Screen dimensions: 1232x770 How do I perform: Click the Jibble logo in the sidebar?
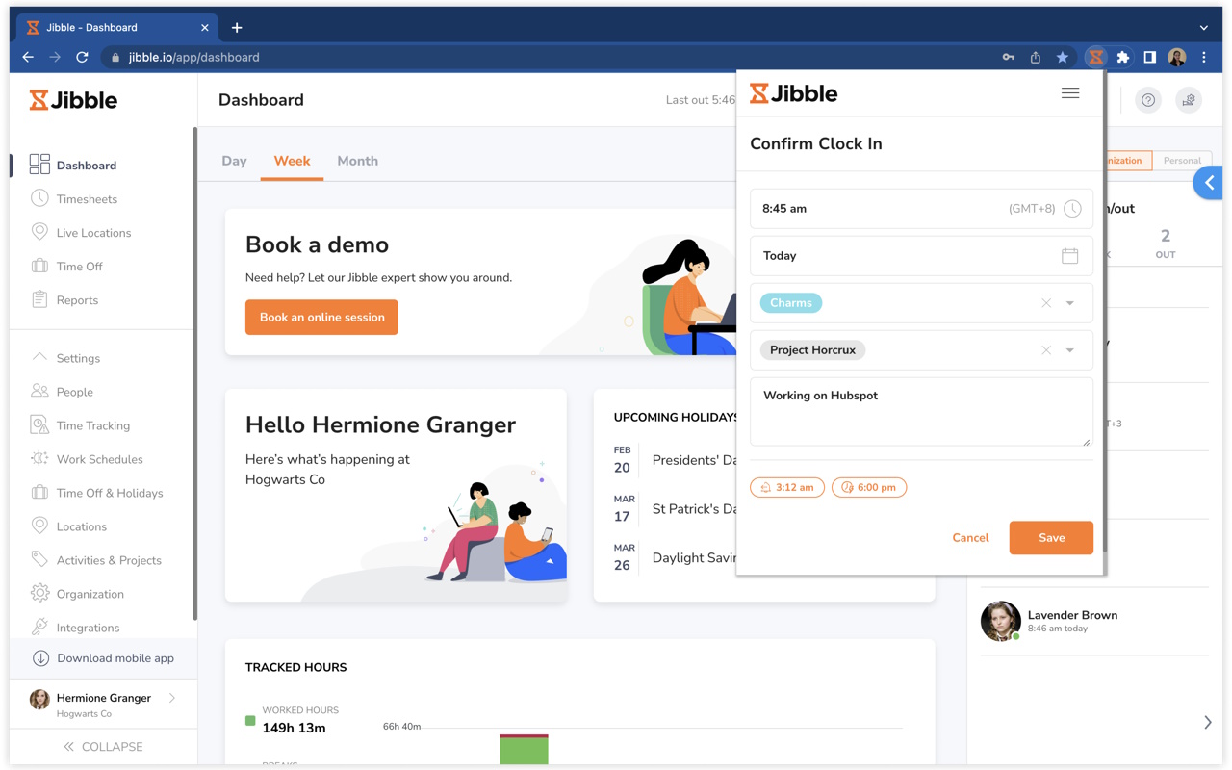point(73,100)
